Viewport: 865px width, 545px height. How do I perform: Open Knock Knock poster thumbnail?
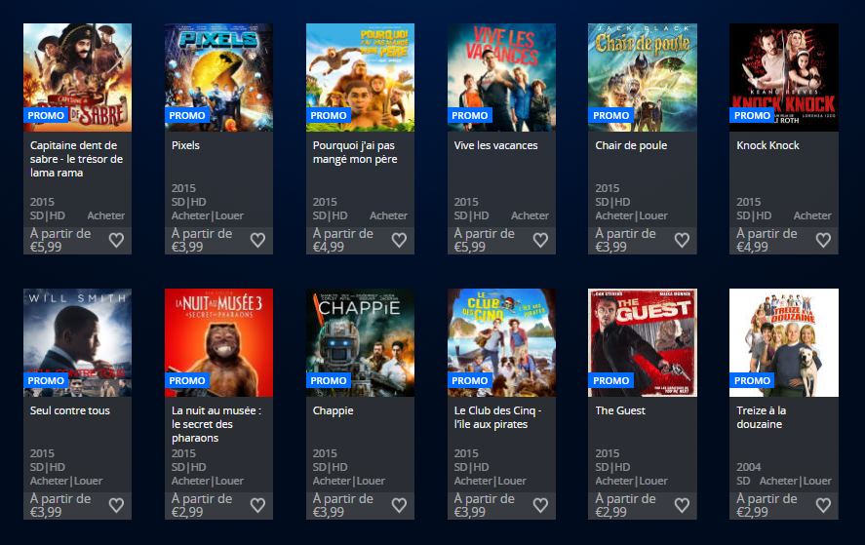783,77
